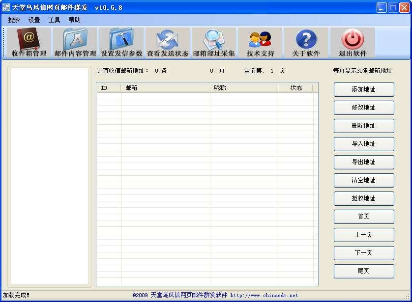Sort by the 昵称 column header
Screen dimensions: 412x302
(244, 88)
